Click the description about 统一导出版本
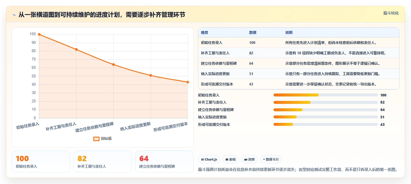 pos(331,84)
